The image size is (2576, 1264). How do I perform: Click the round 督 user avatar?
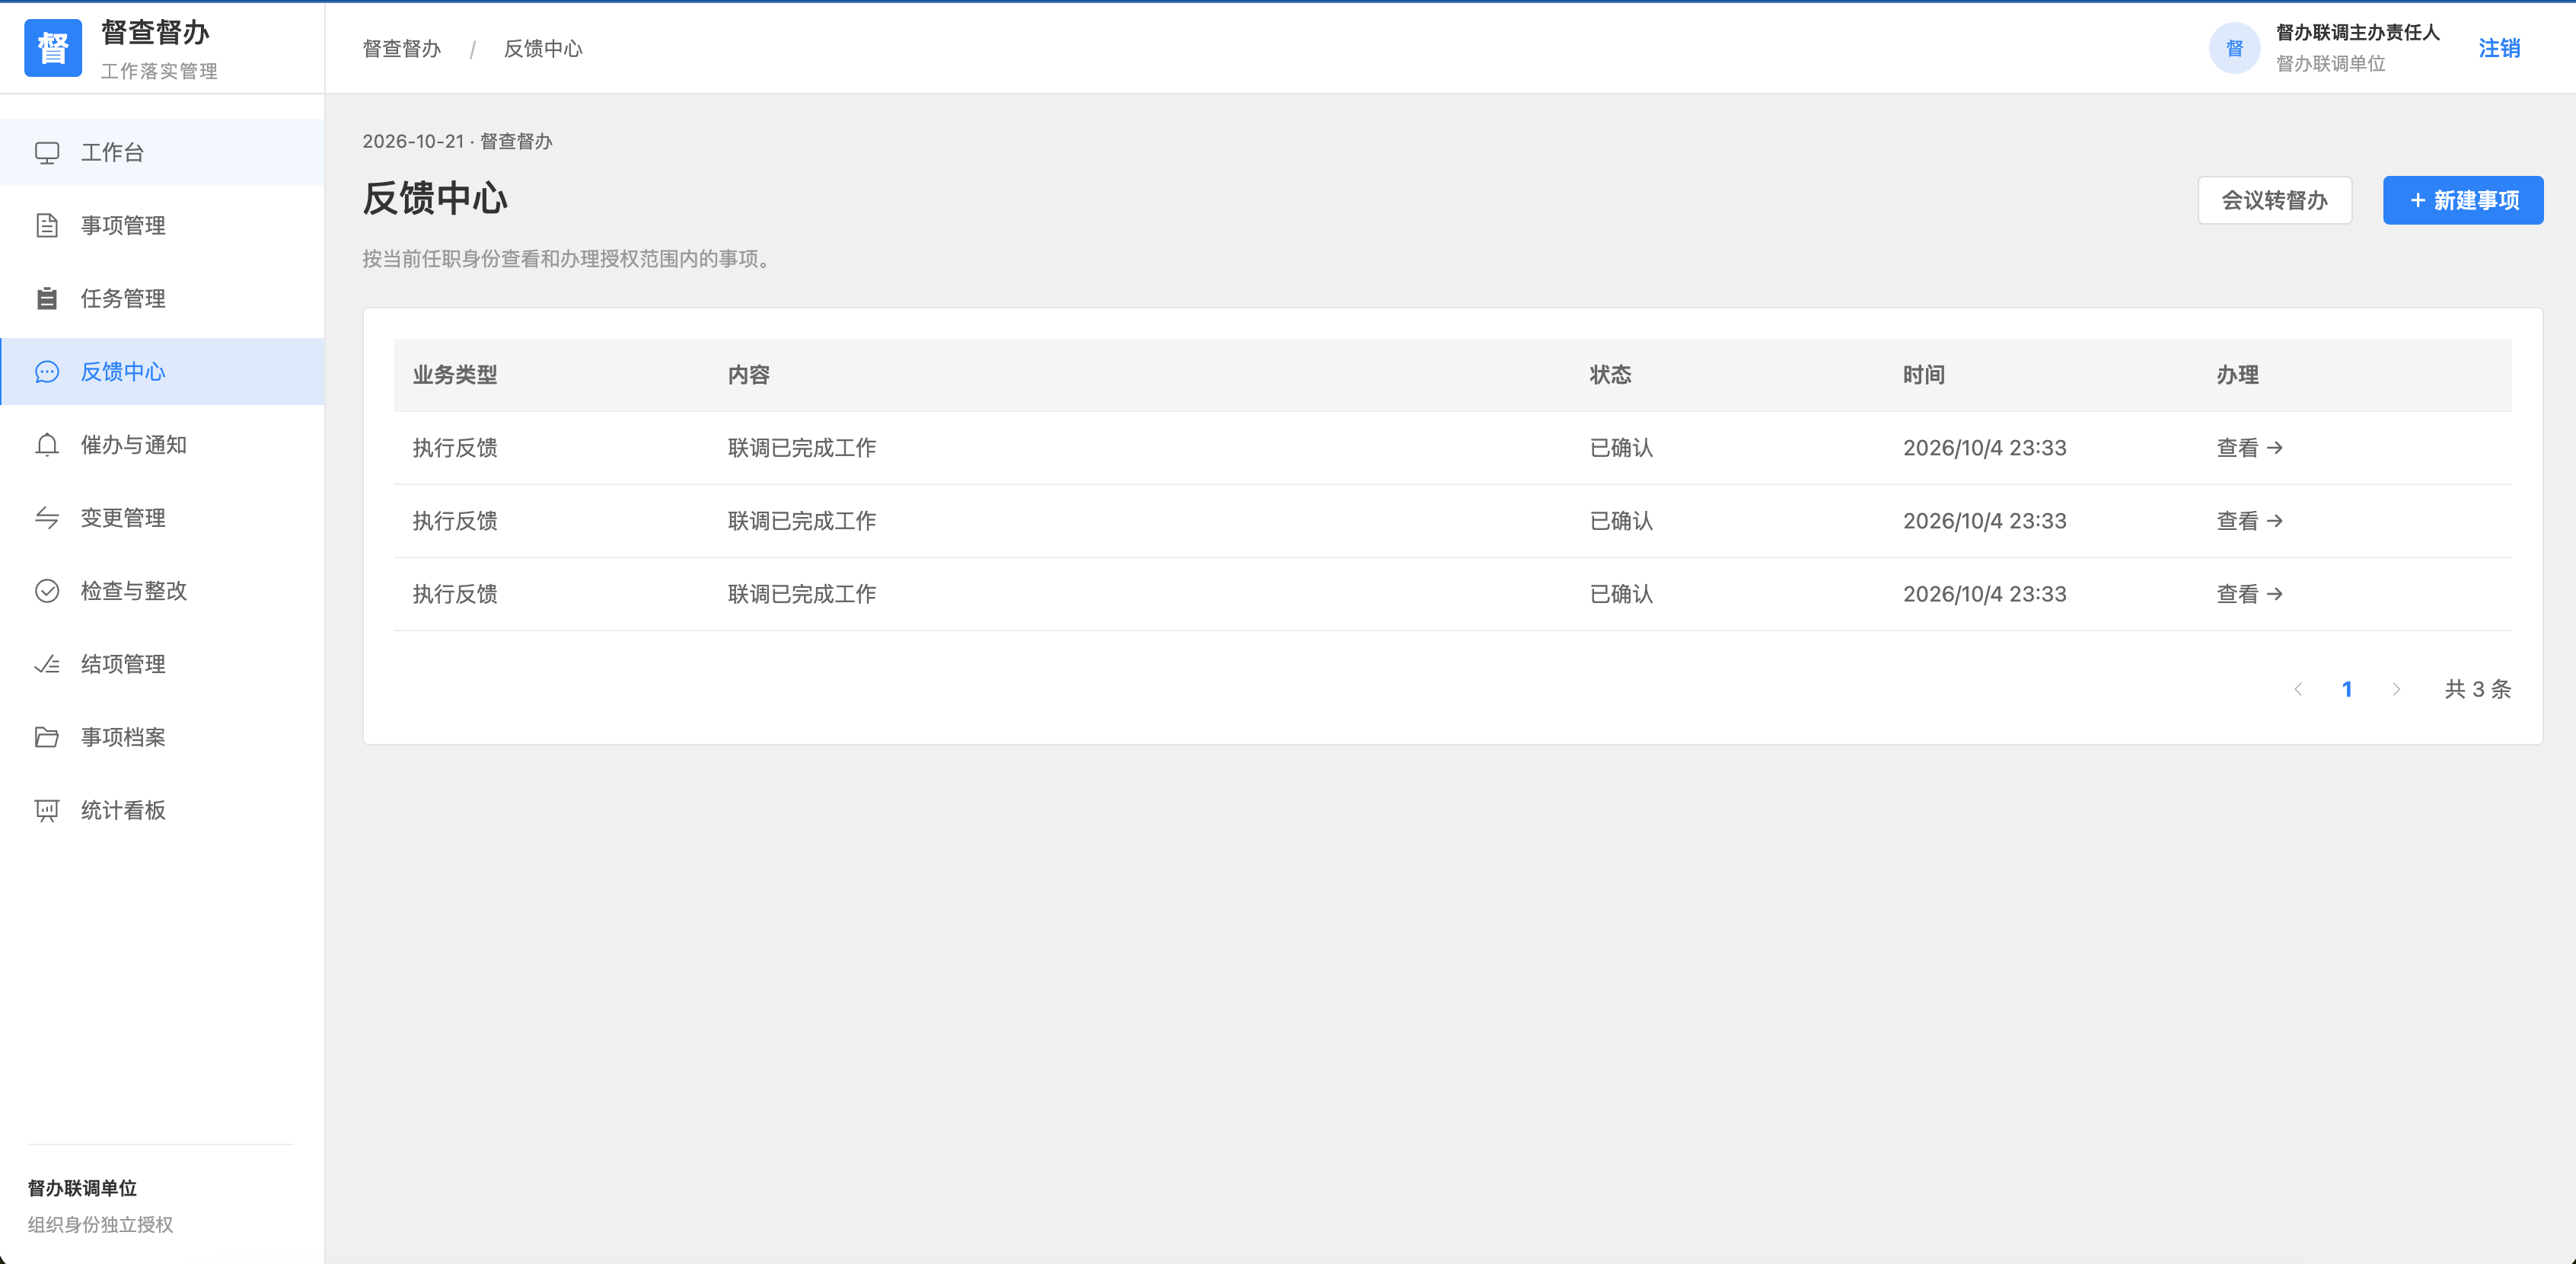2235,48
